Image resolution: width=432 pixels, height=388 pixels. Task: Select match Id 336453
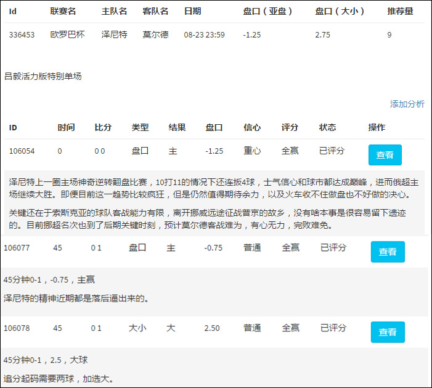[22, 34]
